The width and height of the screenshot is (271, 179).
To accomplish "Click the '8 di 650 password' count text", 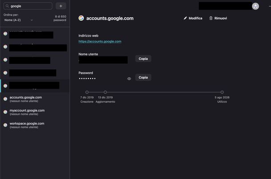I will coord(60,18).
